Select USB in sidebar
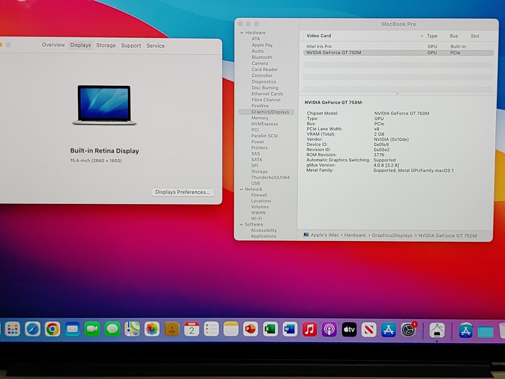Screen dimensions: 505x379 tap(255, 184)
